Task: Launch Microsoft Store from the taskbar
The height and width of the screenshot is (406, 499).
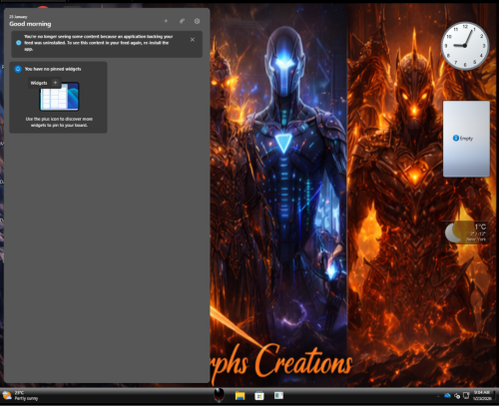Action: (259, 396)
